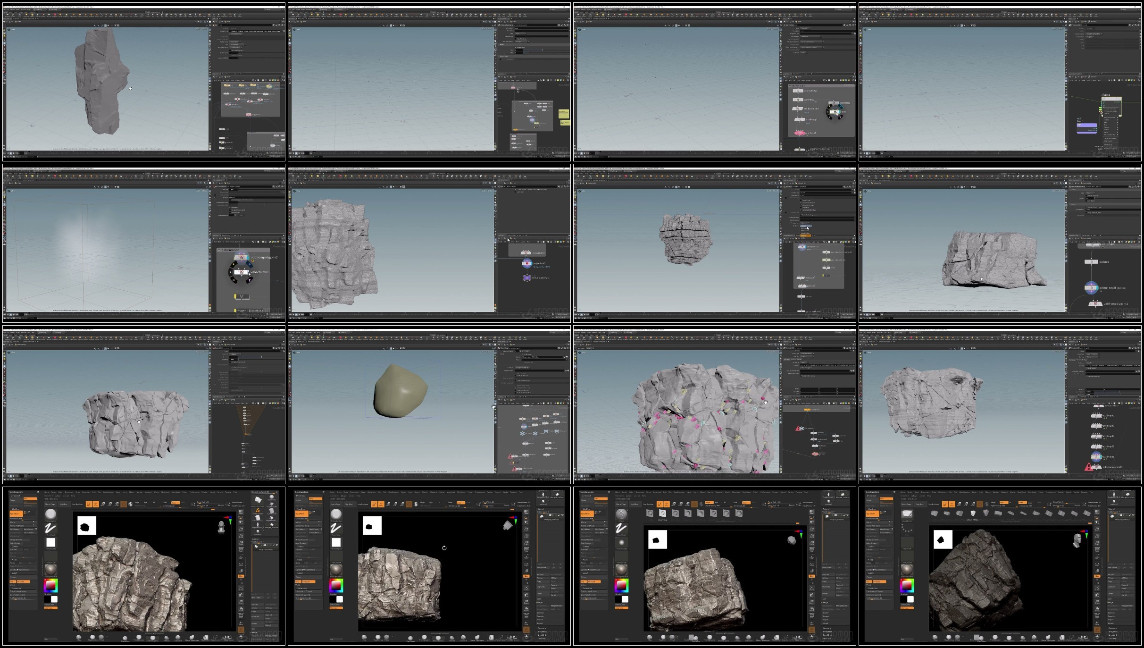This screenshot has width=1144, height=648.
Task: Select the vdbfrompolygons3 node icon
Action: [242, 258]
